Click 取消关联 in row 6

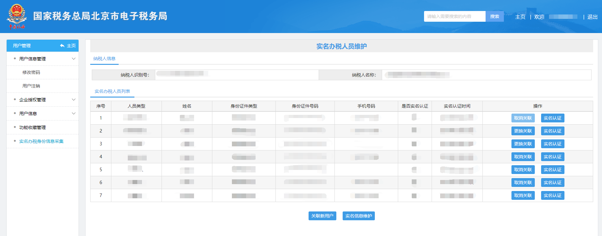pos(523,183)
